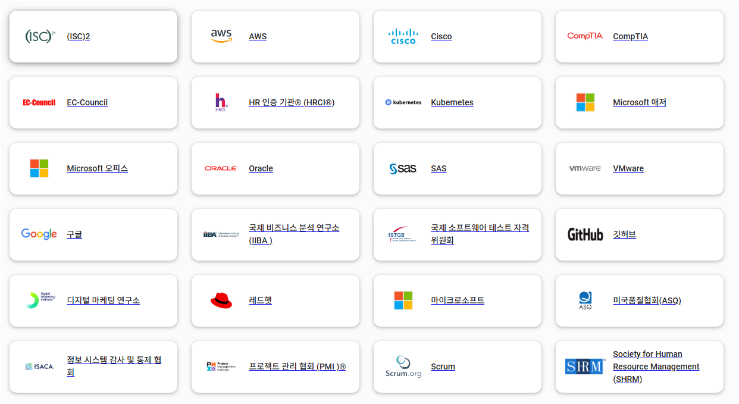Click the Google logo icon
739x404 pixels.
click(x=39, y=234)
